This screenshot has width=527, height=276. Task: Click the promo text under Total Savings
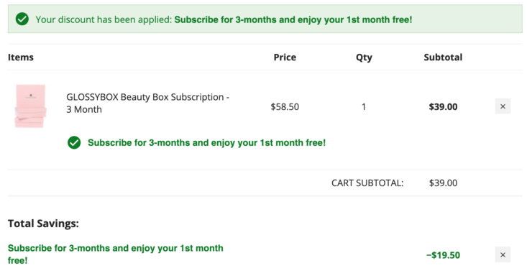116,254
